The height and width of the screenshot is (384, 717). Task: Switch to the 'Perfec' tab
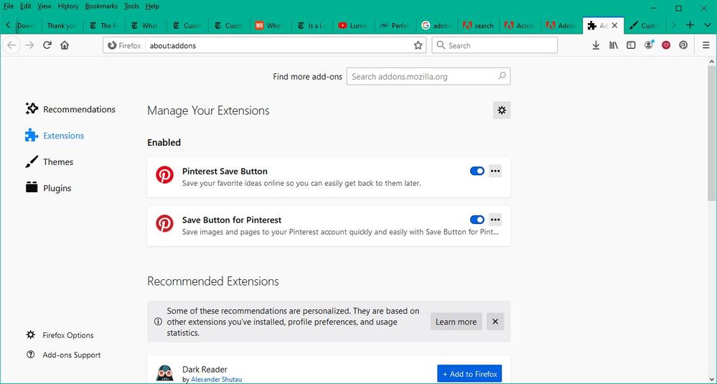tap(395, 26)
